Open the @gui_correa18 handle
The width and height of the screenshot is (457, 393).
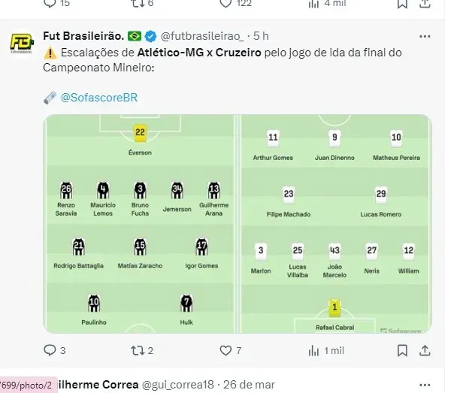pos(177,385)
